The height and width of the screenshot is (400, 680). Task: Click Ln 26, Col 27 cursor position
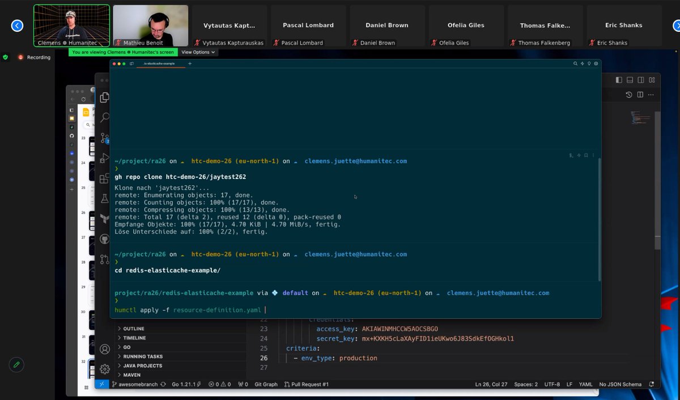coord(491,384)
